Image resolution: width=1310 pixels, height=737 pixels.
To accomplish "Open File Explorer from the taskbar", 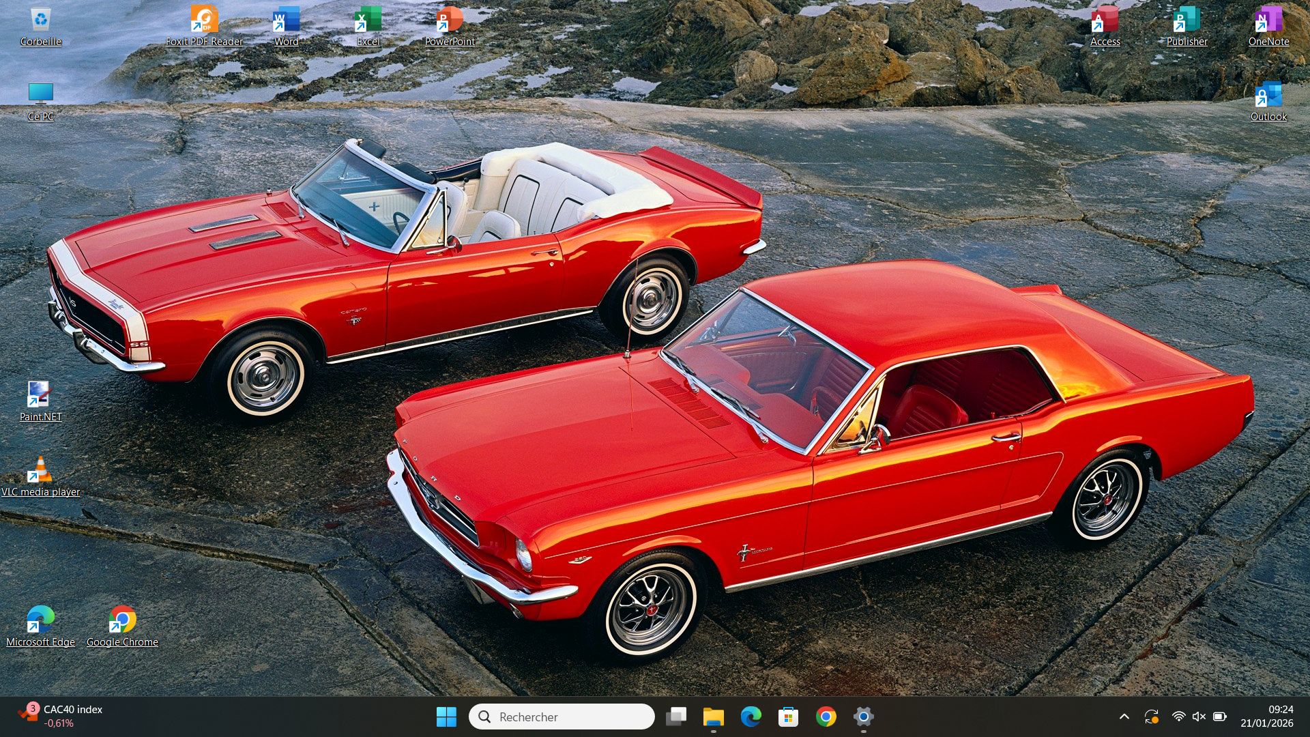I will (714, 717).
